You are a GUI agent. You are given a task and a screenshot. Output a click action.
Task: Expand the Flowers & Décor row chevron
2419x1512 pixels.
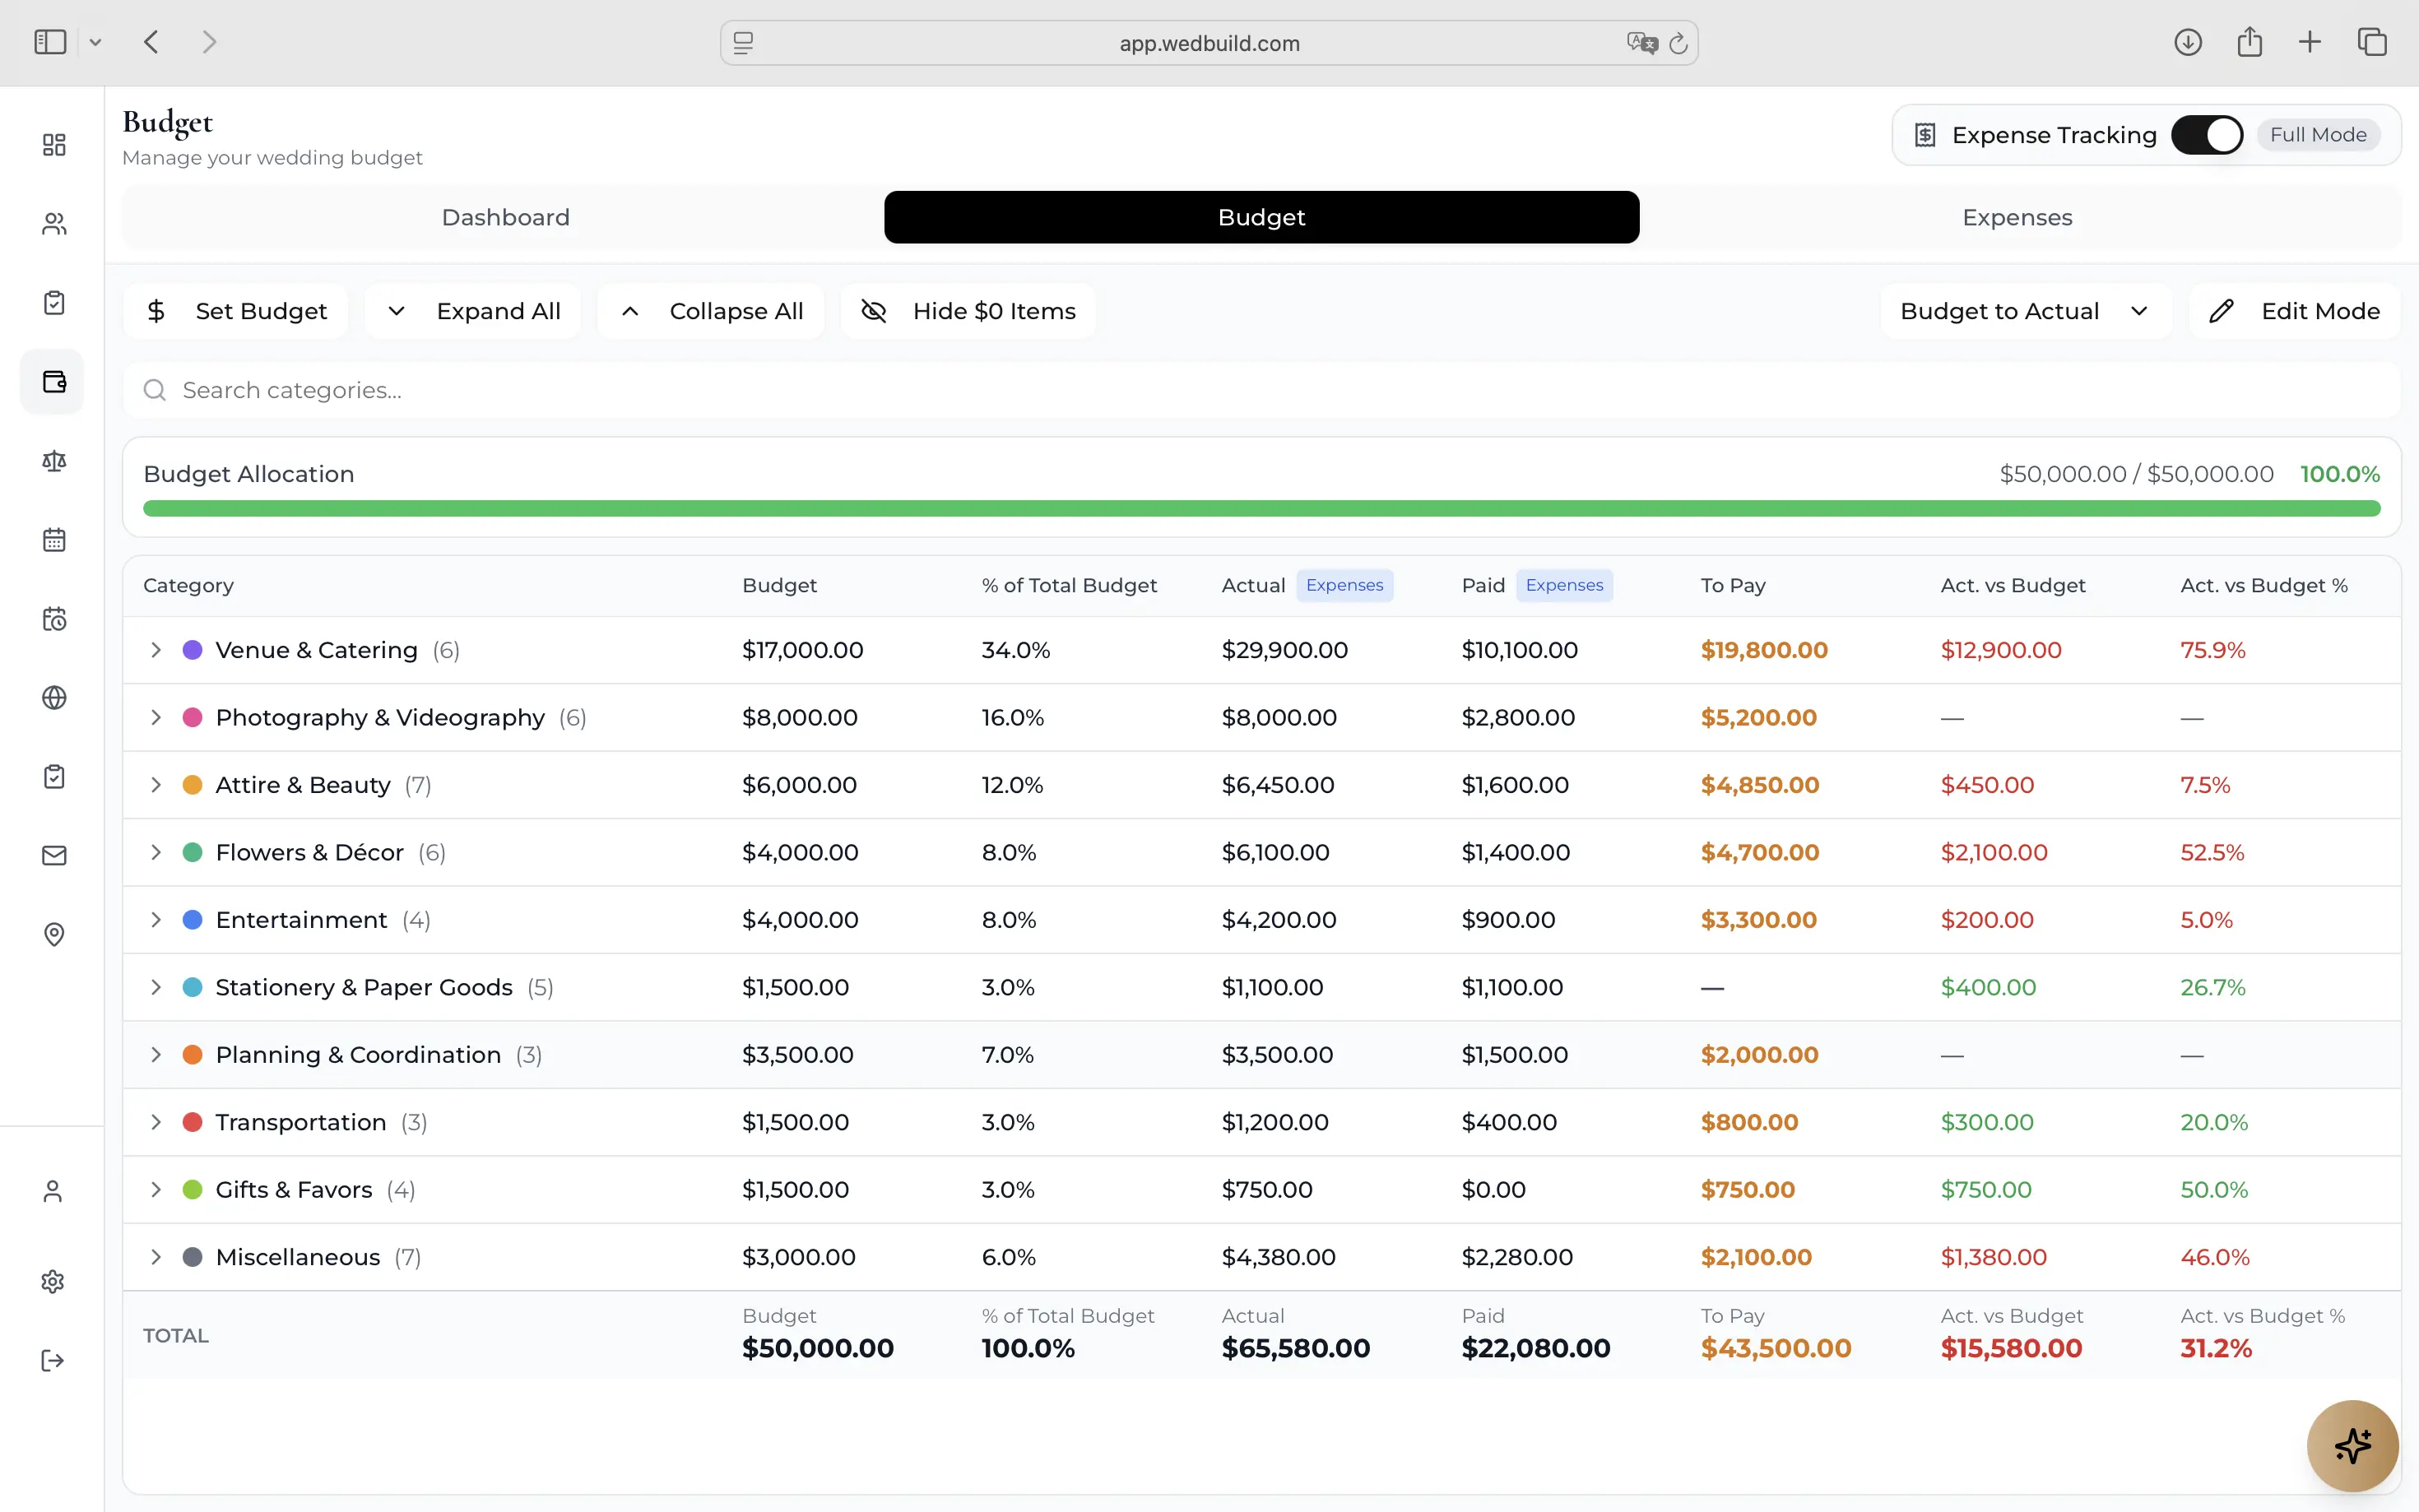pyautogui.click(x=156, y=852)
